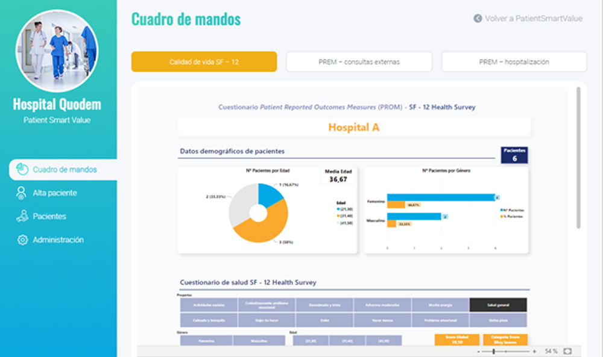Click the orange Masculino percentage bar
This screenshot has width=603, height=357.
coord(391,224)
